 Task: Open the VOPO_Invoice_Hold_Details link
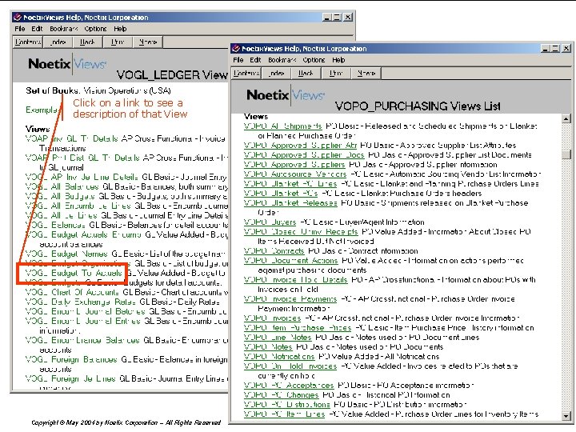(295, 280)
